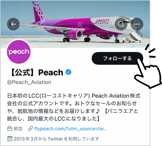Click the フォローする follow button

tap(117, 58)
